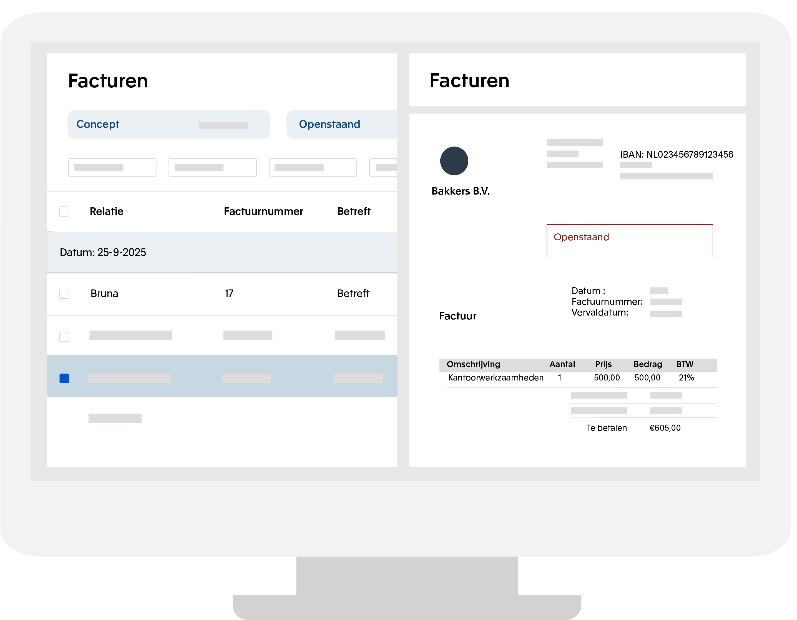Click the Bakkers B.V. circular company logo

(454, 161)
